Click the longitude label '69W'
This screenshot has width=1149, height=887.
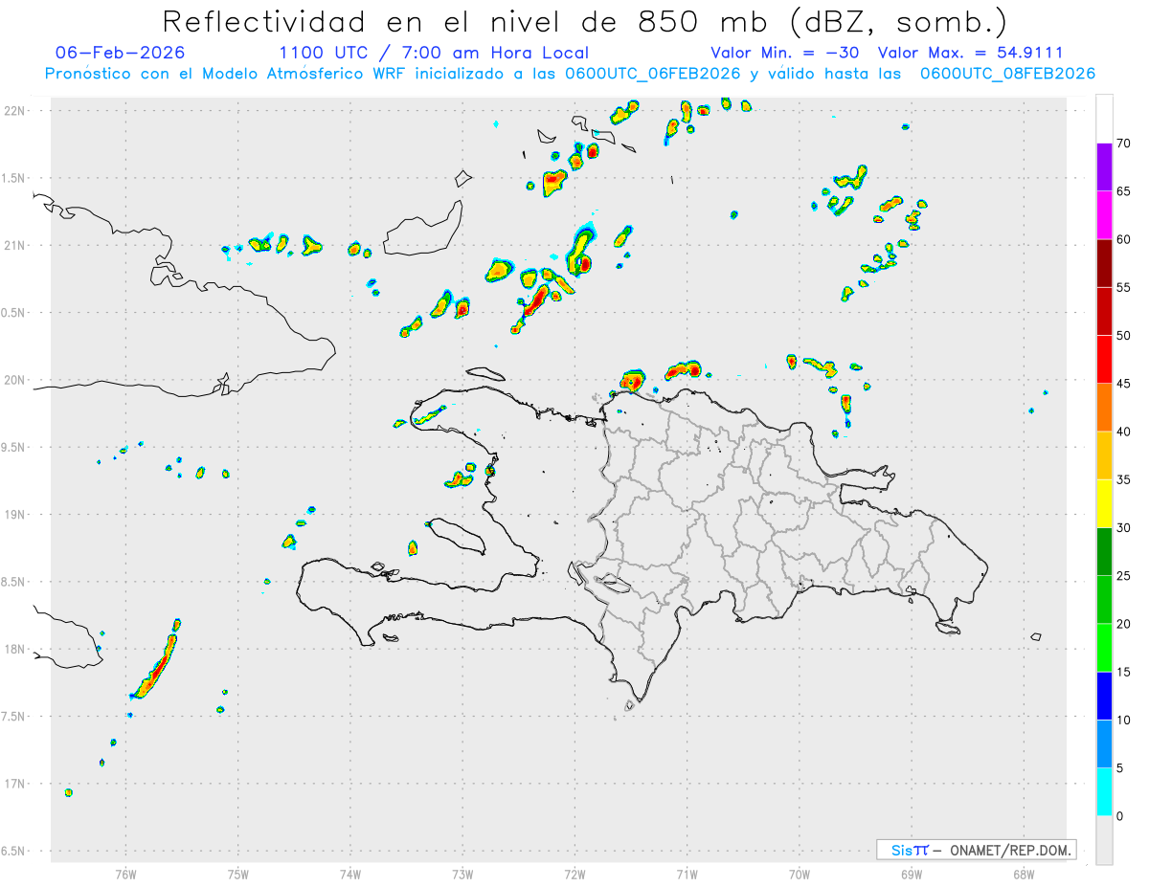tap(912, 874)
